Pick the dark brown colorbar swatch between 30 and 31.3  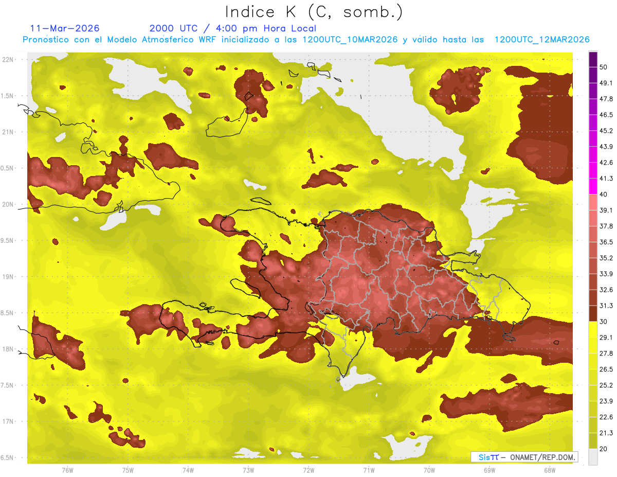pos(593,314)
